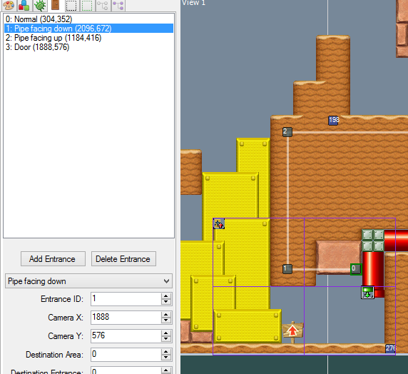The width and height of the screenshot is (408, 374).
Task: Select sprite marker 276 in level view
Action: 390,348
